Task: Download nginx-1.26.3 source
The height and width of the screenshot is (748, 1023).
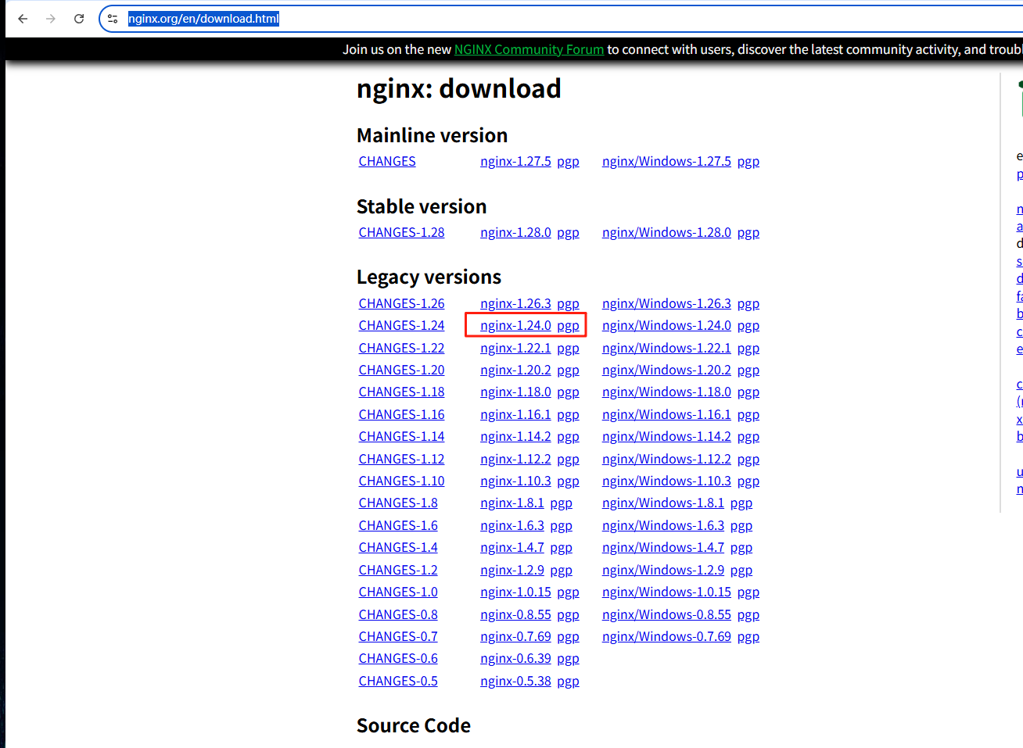Action: (515, 303)
